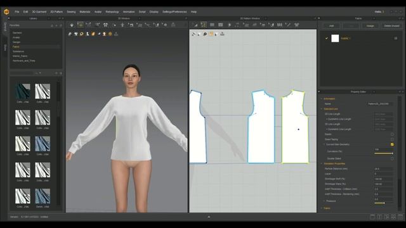Click the Layer value field

pos(383,174)
